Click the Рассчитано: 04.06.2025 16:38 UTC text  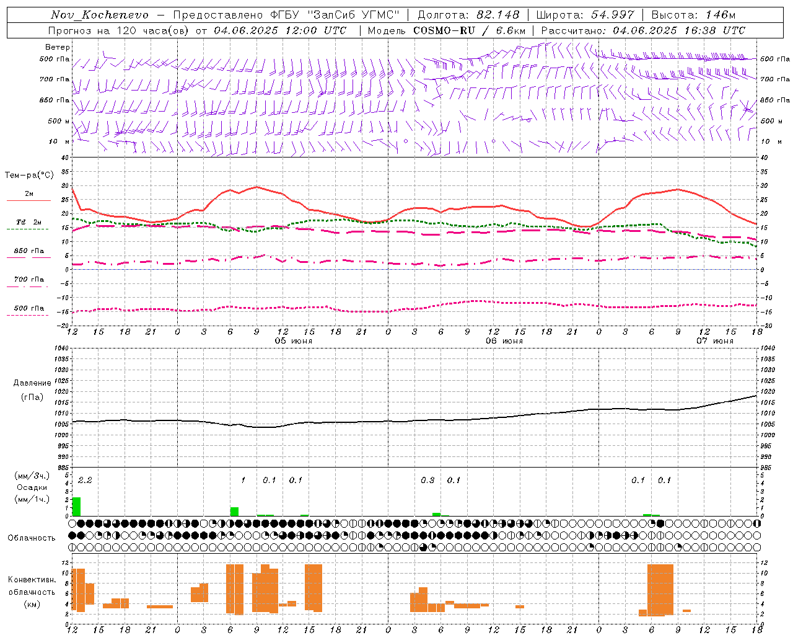point(643,30)
